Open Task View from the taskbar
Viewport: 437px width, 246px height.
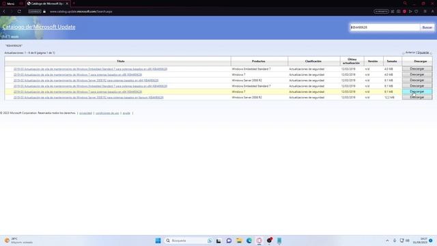218,241
